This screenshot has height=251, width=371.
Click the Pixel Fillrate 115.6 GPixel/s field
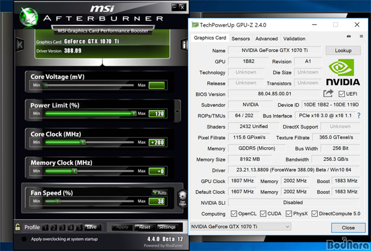pos(249,137)
